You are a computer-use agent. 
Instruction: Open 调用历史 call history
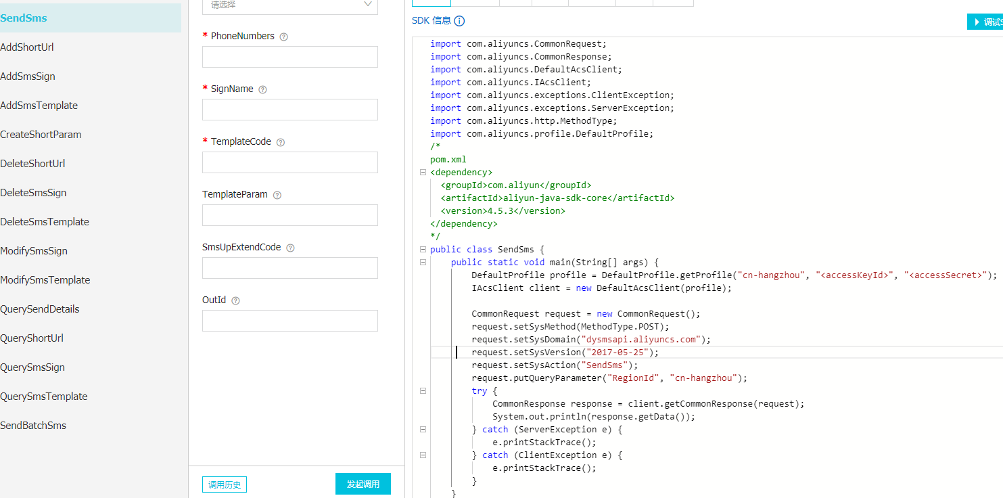click(x=225, y=484)
